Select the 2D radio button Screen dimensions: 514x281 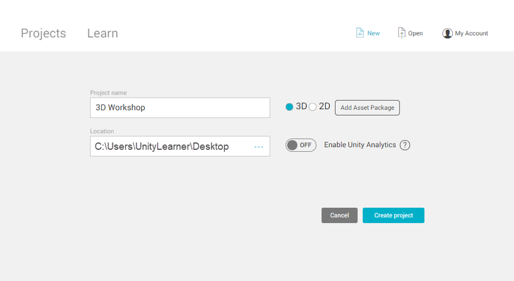[312, 107]
